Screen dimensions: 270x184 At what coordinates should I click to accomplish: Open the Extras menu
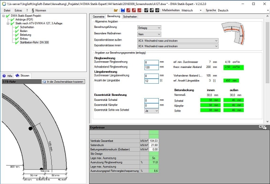point(18,9)
